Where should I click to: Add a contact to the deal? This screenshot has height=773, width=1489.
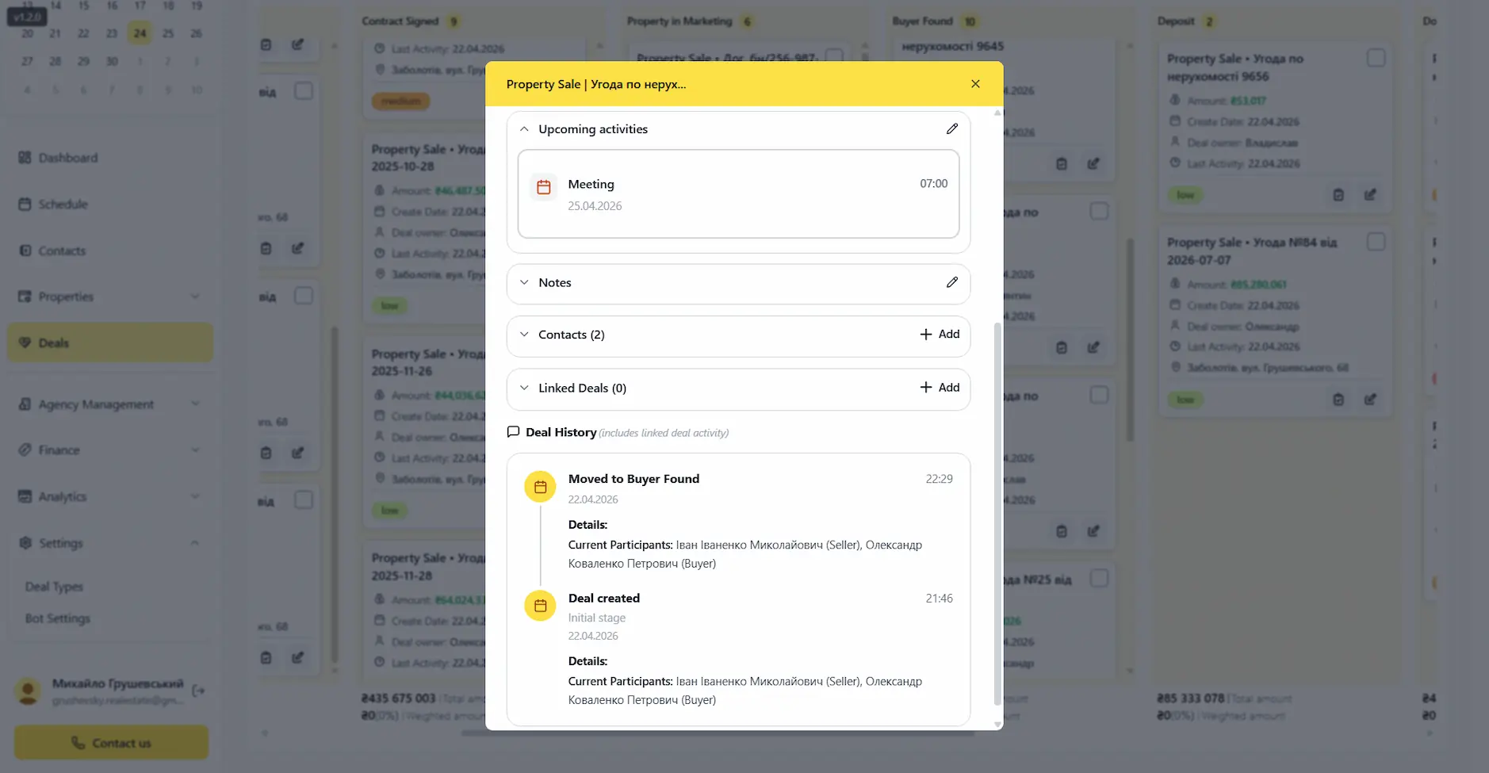pos(940,335)
